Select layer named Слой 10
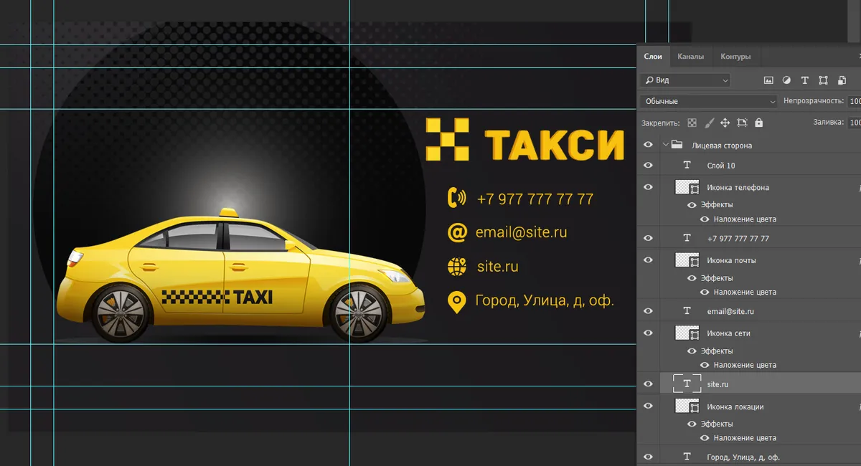 [x=721, y=166]
